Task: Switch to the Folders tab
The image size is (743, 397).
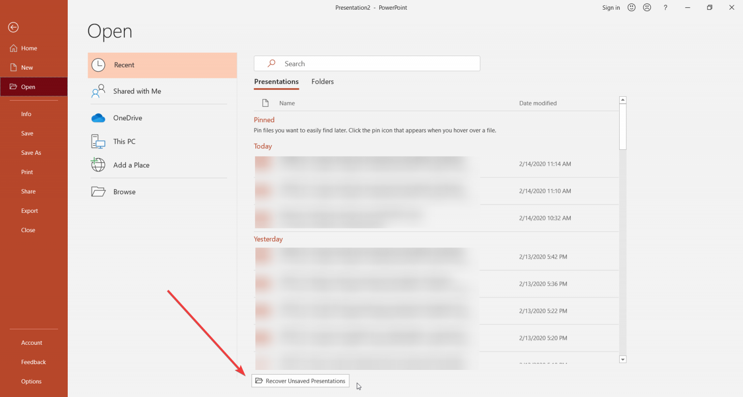Action: [x=322, y=81]
